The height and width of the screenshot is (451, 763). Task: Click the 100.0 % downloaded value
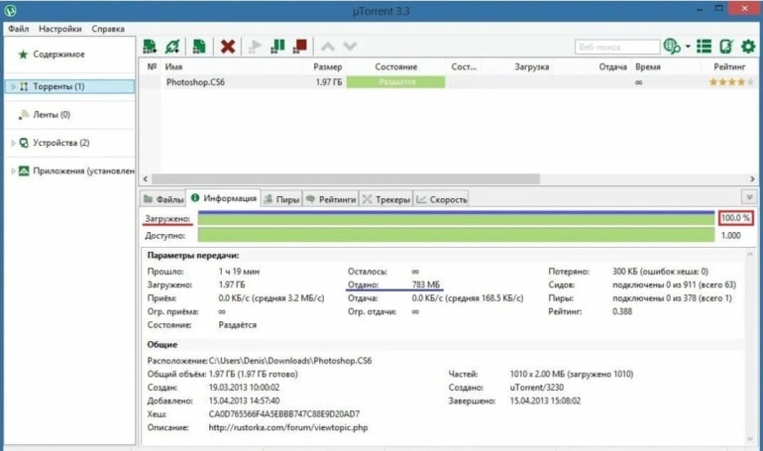pos(735,218)
